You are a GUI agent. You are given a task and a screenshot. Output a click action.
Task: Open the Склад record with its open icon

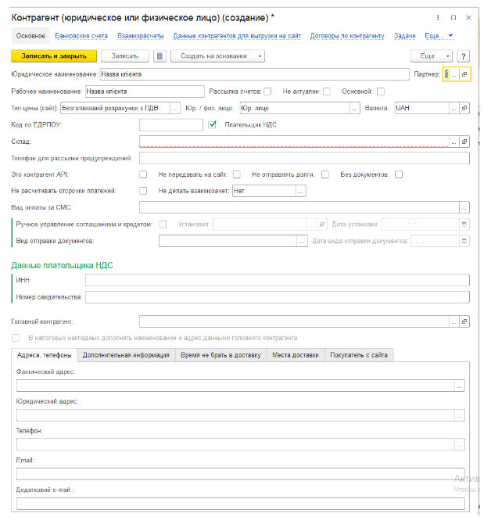(464, 142)
